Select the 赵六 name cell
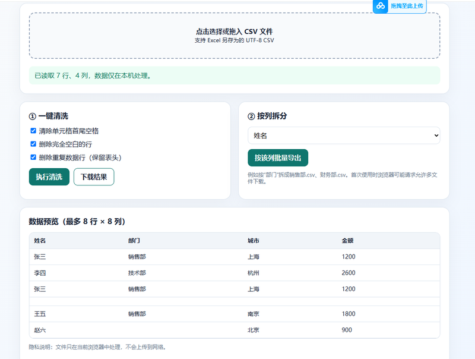 (x=40, y=330)
